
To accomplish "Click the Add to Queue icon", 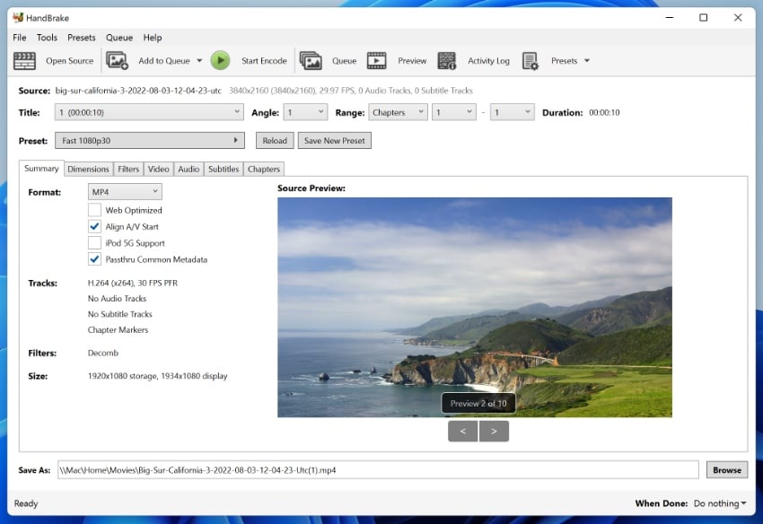I will point(118,61).
